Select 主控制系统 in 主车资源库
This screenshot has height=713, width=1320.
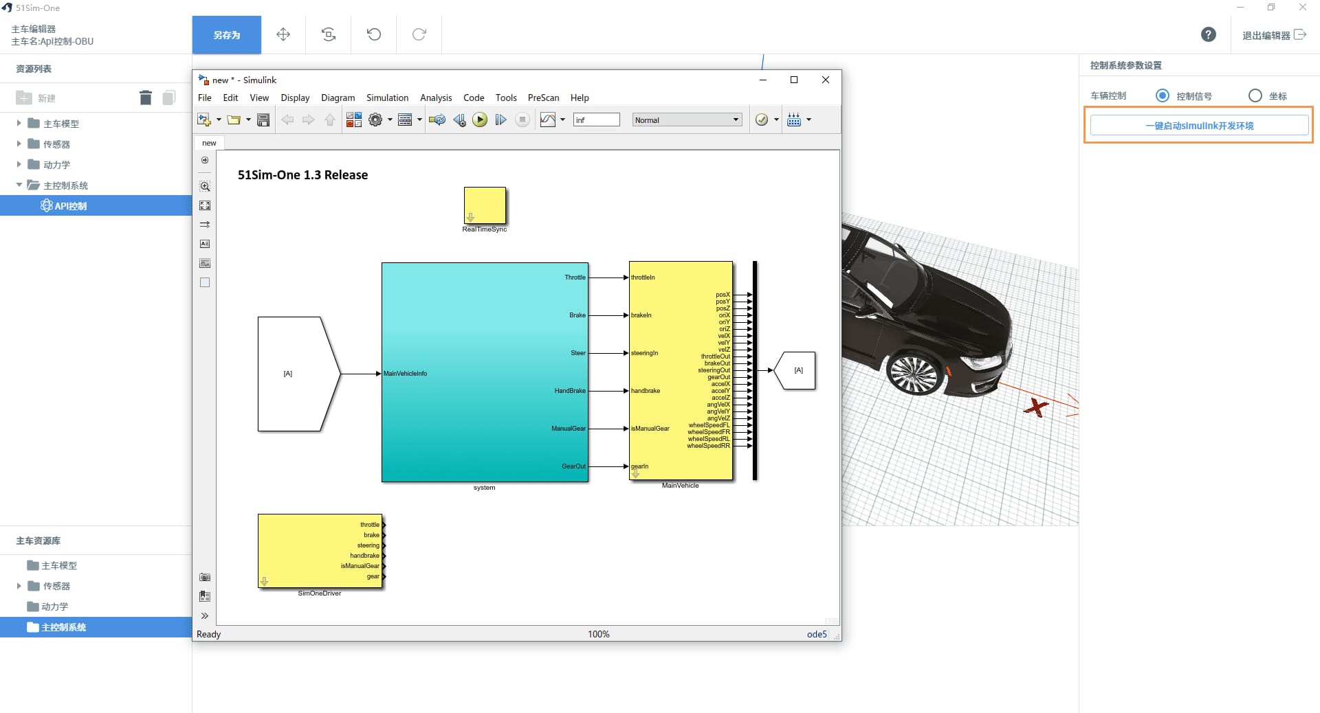(96, 627)
